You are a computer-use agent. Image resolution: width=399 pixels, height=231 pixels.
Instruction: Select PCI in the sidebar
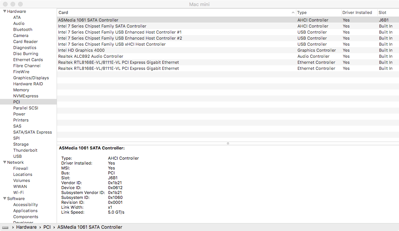[17, 102]
